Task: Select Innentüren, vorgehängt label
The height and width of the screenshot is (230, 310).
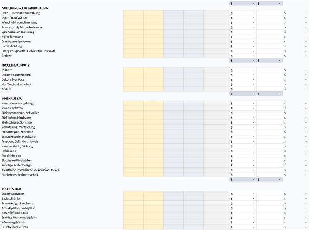Action: 17,103
